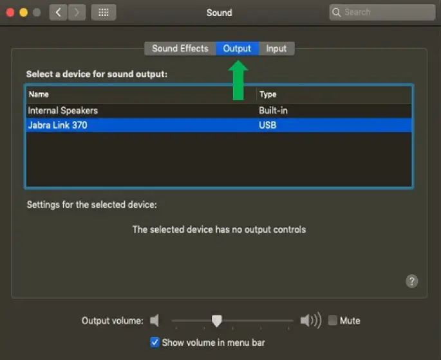Click the search magnifier icon
The height and width of the screenshot is (360, 441).
(x=337, y=12)
